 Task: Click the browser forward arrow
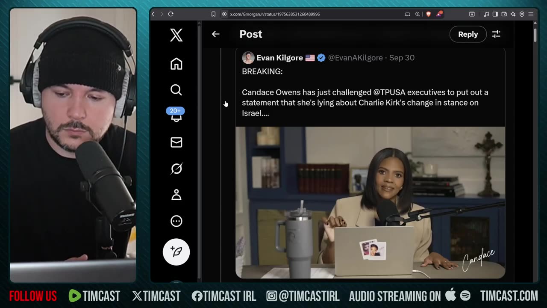click(162, 14)
